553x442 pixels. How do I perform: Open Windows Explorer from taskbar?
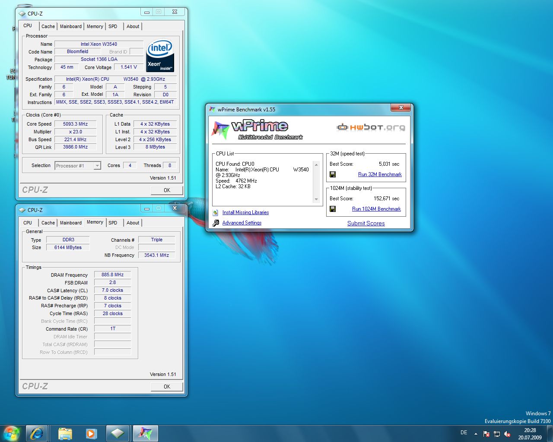pos(65,433)
